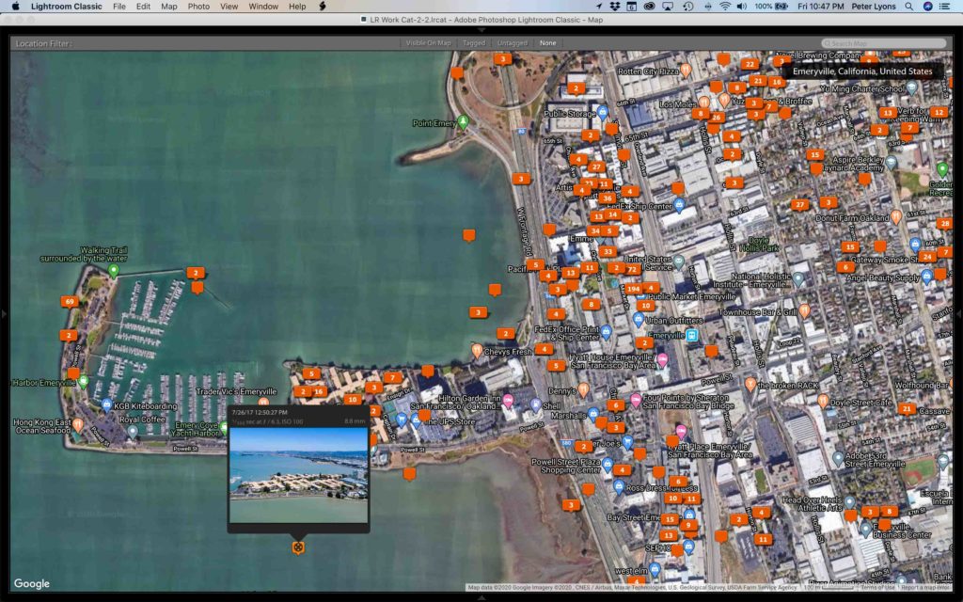This screenshot has height=602, width=963.
Task: Click the 7/26/17 12:50:27 PM timestamp
Action: click(x=260, y=413)
